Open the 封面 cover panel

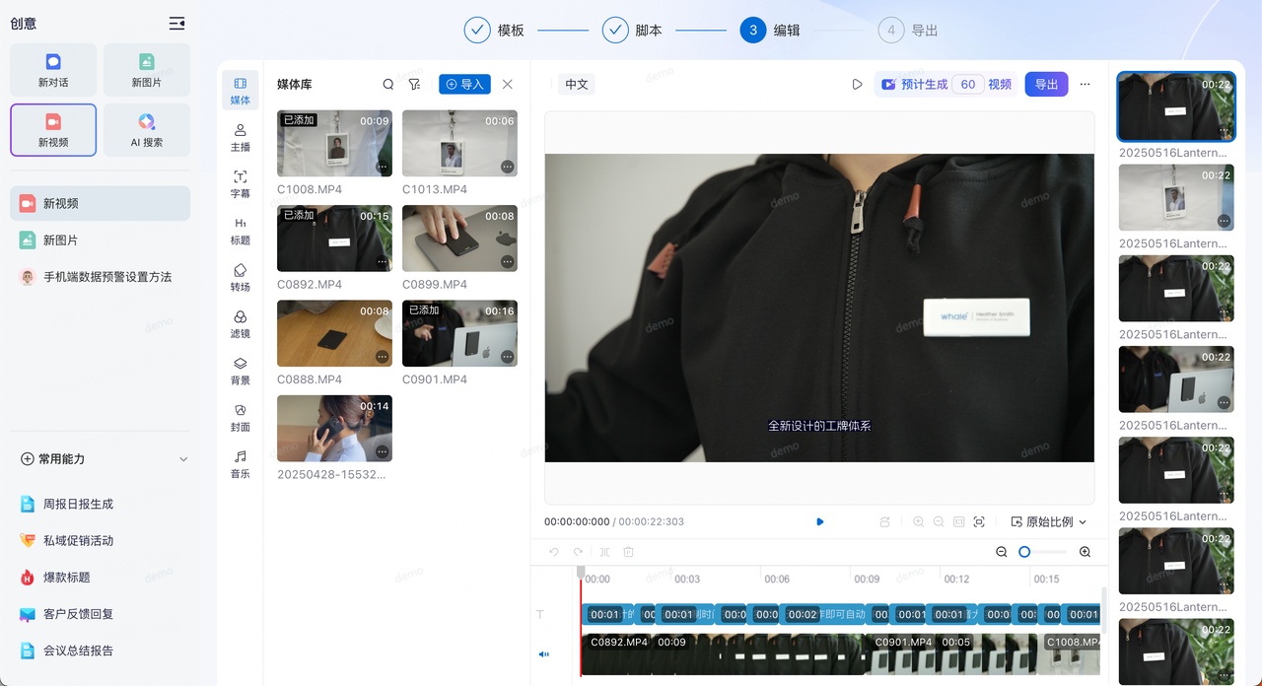pos(240,417)
